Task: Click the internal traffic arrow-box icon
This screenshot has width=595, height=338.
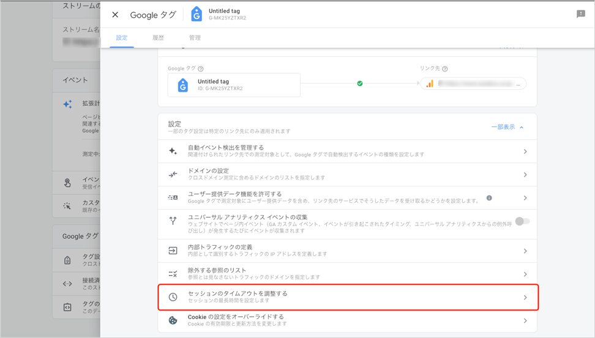Action: (173, 251)
